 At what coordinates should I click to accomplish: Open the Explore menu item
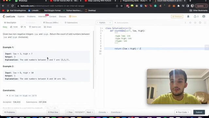(x=21, y=16)
